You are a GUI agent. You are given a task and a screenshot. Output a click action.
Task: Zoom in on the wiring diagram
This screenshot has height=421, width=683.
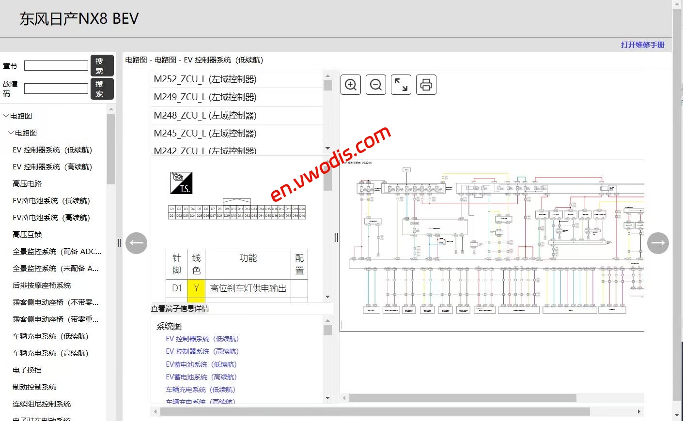point(350,84)
